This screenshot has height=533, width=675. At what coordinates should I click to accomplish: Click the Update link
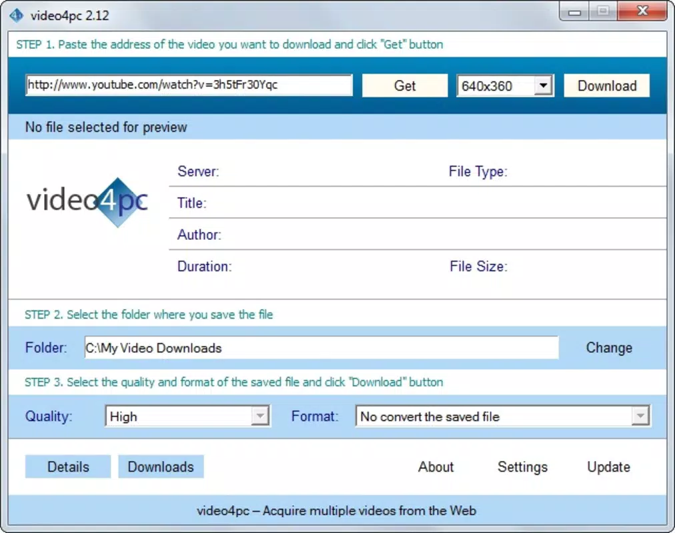click(x=609, y=467)
